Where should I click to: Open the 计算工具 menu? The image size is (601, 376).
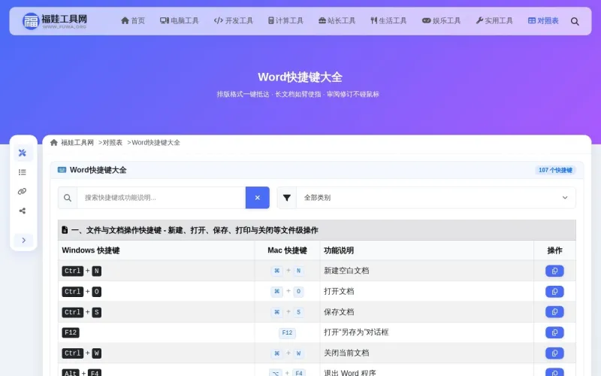pyautogui.click(x=285, y=21)
